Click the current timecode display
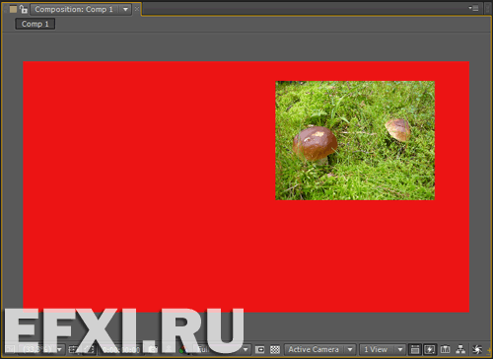The width and height of the screenshot is (493, 359). pos(121,349)
